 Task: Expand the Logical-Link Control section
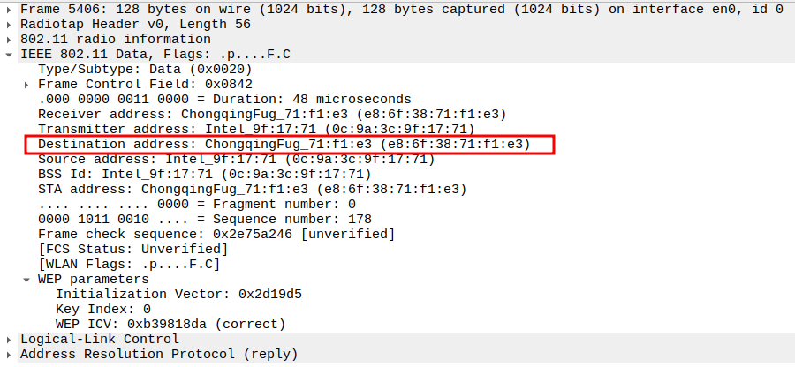10,339
